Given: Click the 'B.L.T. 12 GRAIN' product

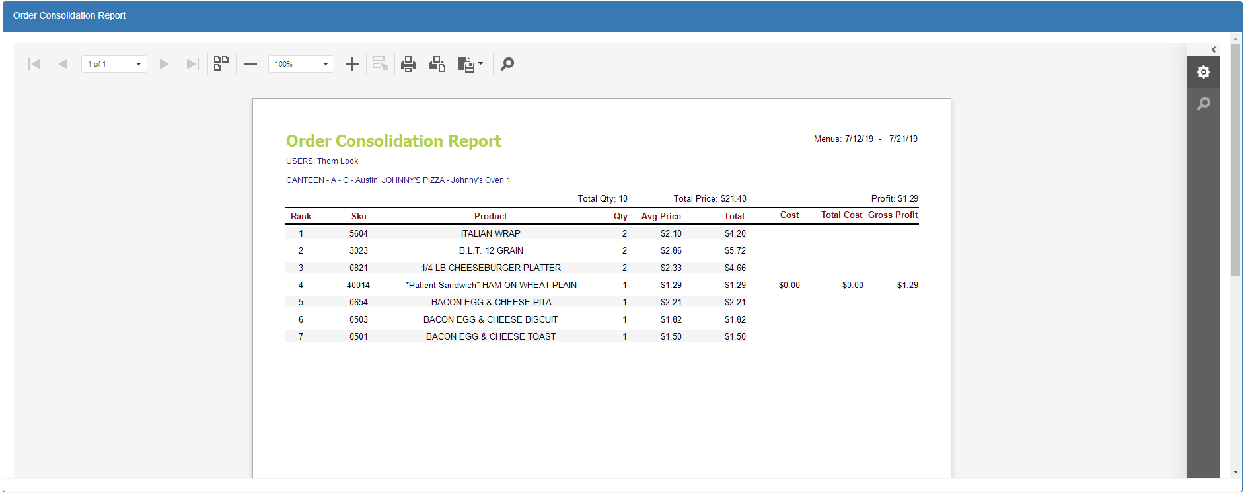Looking at the screenshot, I should [491, 250].
